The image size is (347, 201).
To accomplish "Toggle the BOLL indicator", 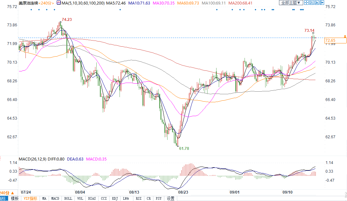I will 68,198.
